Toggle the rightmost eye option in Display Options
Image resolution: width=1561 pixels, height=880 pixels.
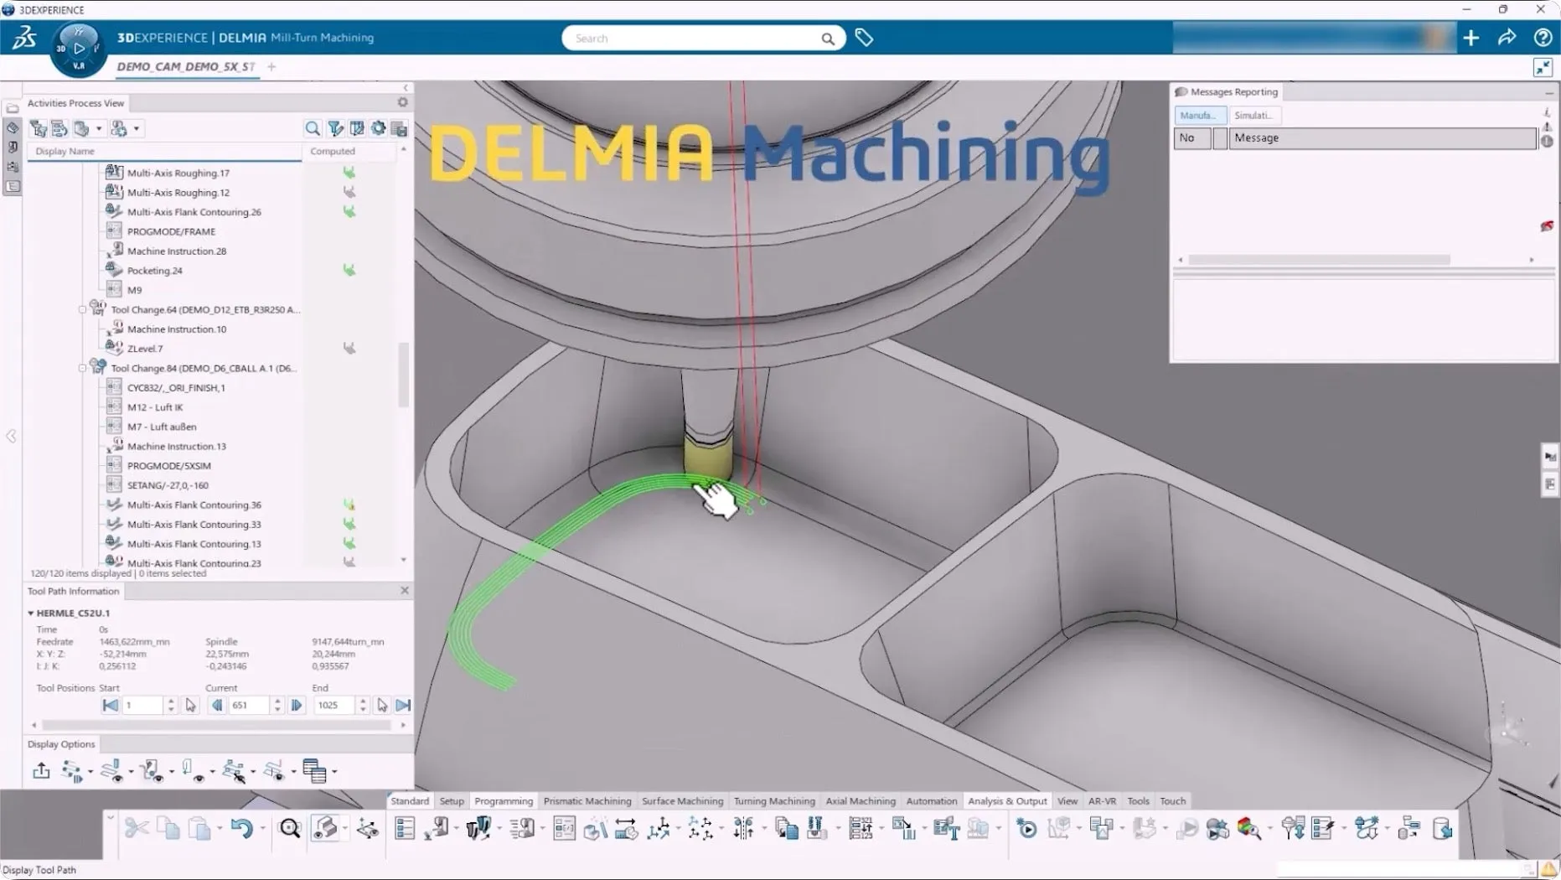click(274, 771)
